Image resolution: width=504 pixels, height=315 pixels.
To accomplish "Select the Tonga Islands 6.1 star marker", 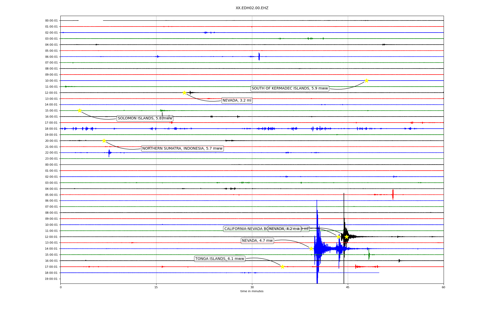I will point(282,267).
